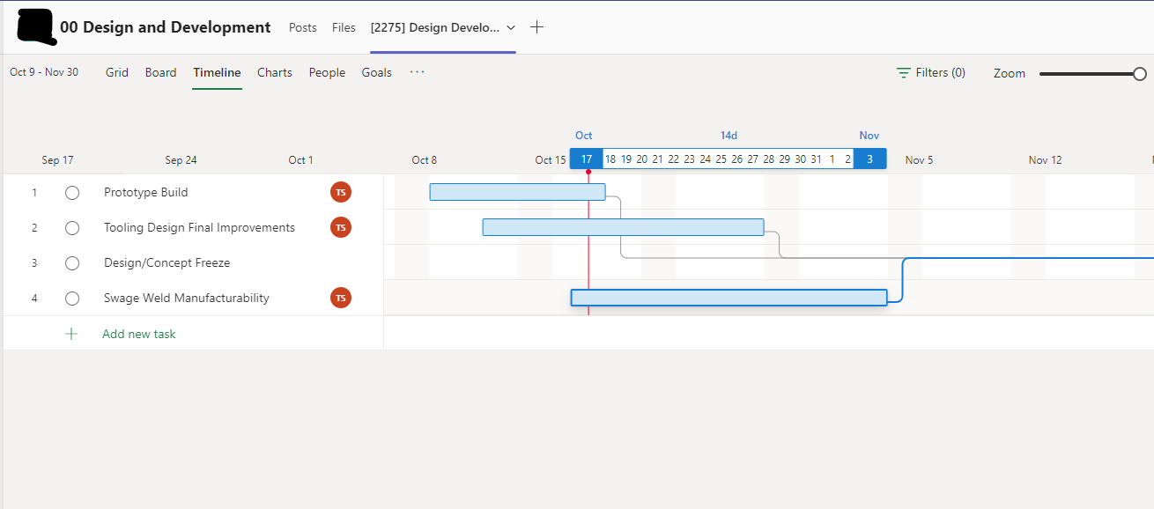Image resolution: width=1154 pixels, height=509 pixels.
Task: Switch to the Board view
Action: (x=161, y=72)
